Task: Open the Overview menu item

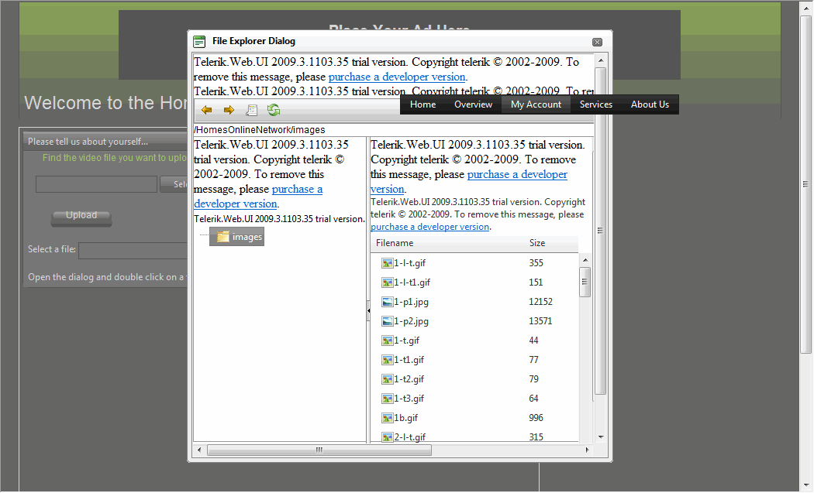Action: tap(473, 104)
